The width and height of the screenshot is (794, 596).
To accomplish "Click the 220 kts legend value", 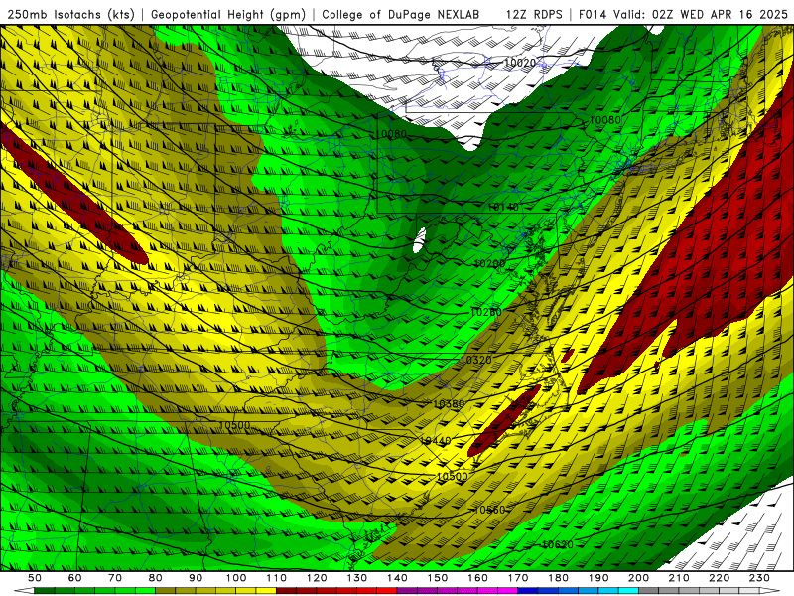I will (x=720, y=578).
